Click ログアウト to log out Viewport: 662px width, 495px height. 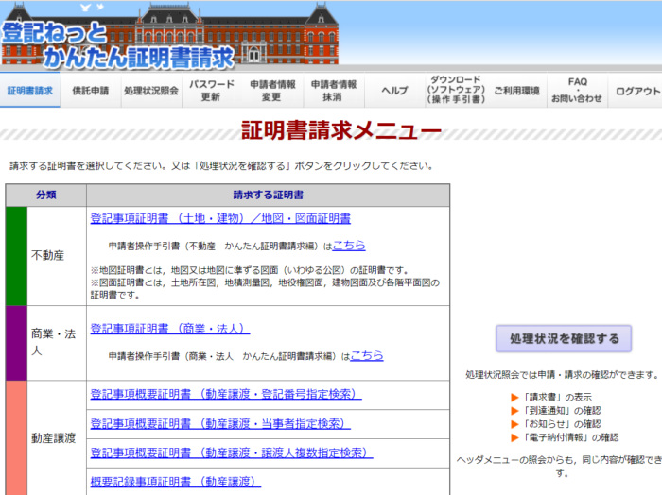click(637, 92)
